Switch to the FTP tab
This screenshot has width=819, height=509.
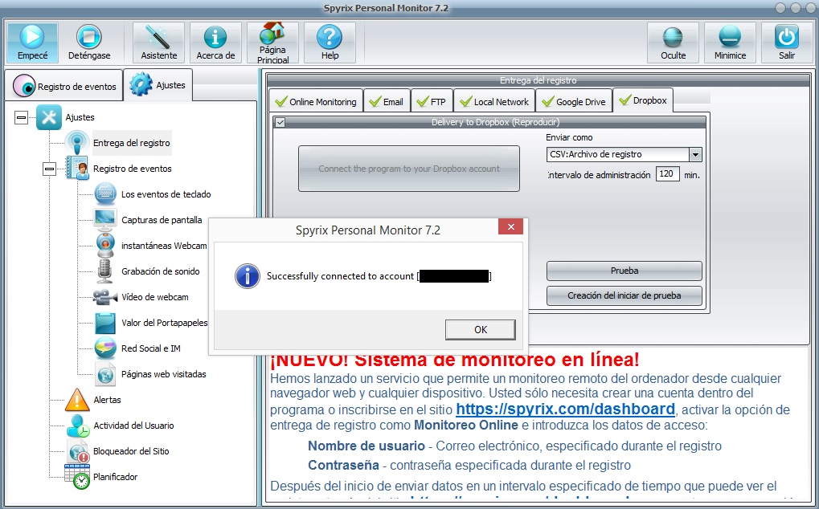432,102
